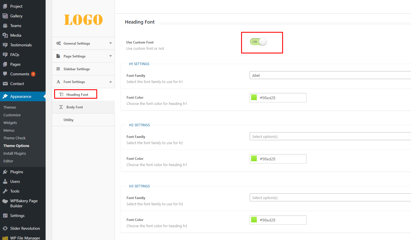Click the H1 font color green swatch

(x=254, y=98)
